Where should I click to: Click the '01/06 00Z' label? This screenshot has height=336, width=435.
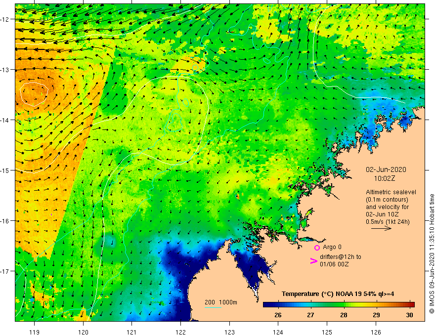(x=334, y=264)
